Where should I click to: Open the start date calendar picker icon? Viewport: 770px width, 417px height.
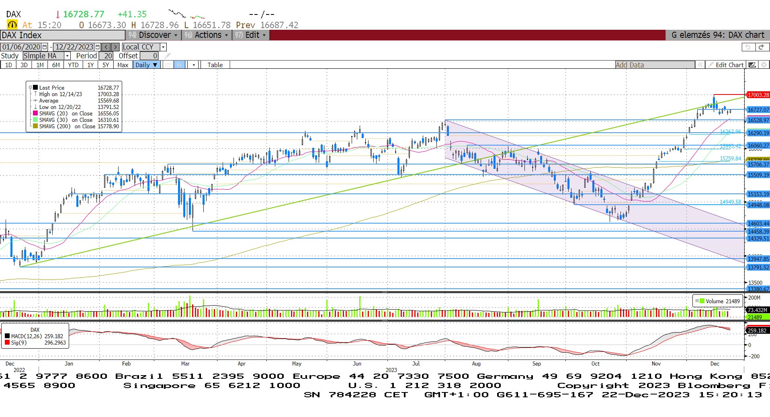coord(45,47)
